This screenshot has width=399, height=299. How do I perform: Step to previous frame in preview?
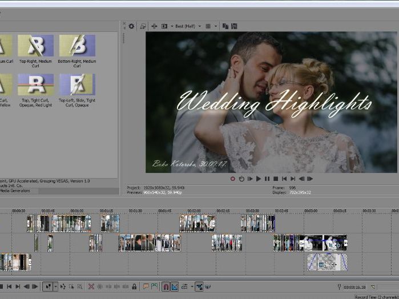301,179
